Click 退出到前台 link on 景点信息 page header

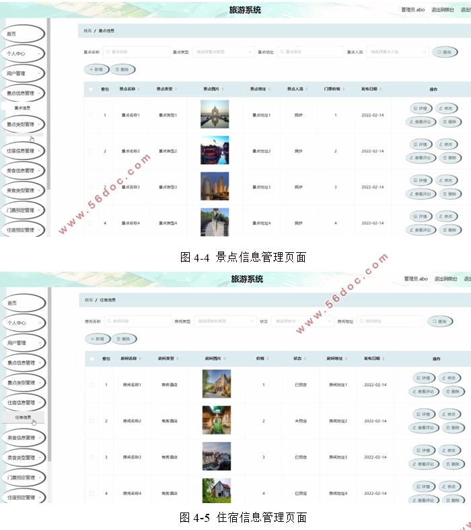[x=443, y=10]
